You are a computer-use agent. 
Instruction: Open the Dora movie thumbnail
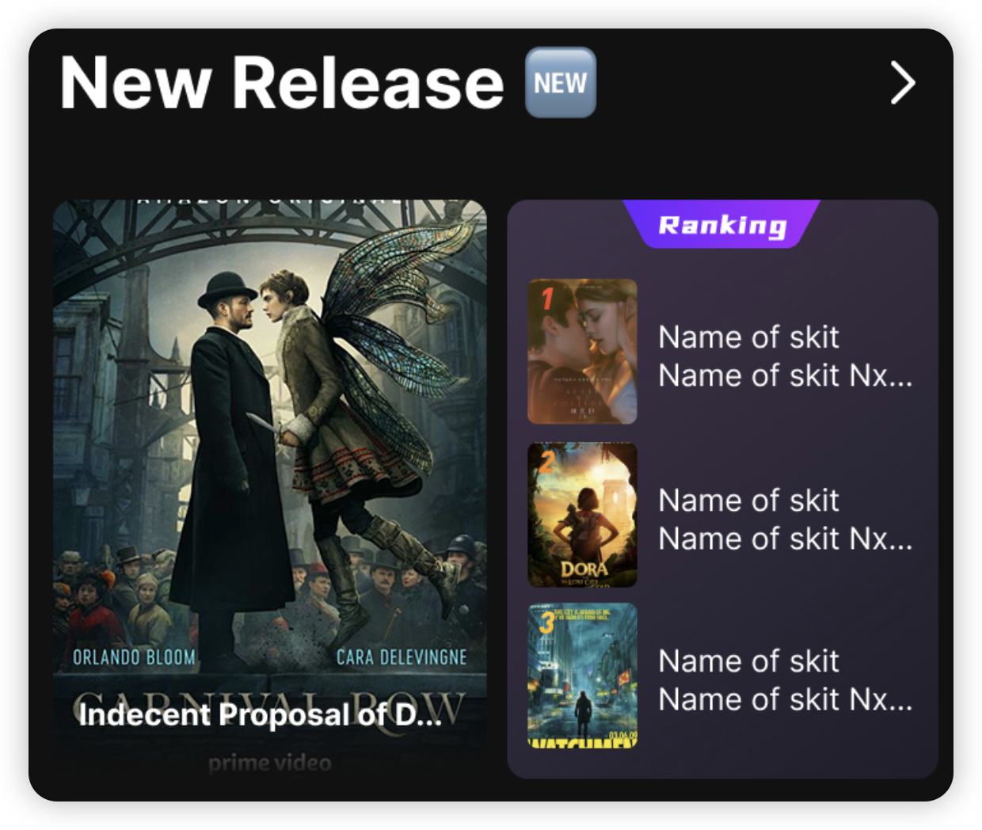[x=583, y=515]
